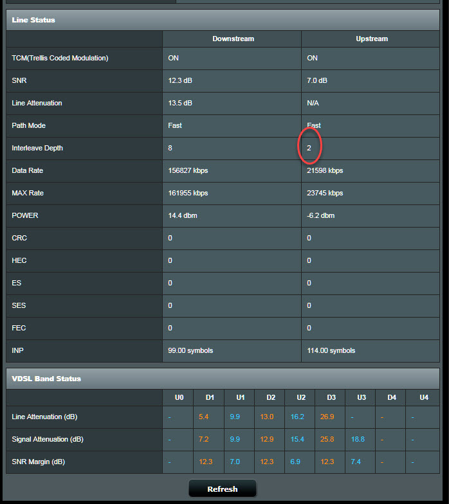Viewport: 449px width, 504px height.
Task: Click the Signal Attenuation (dB) row label
Action: click(x=48, y=440)
